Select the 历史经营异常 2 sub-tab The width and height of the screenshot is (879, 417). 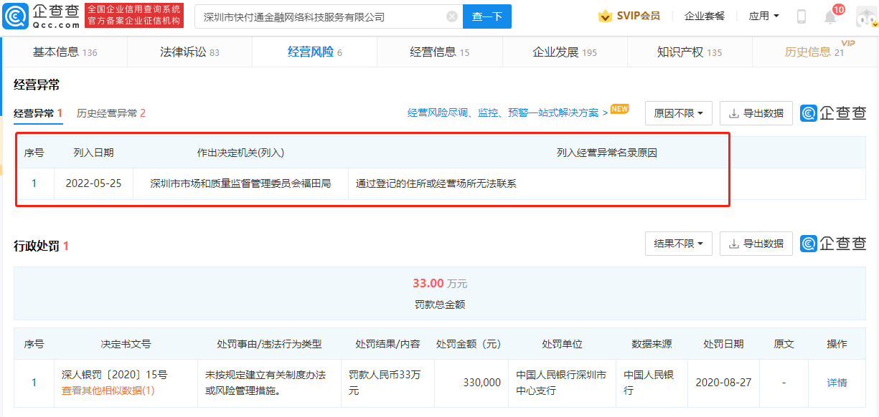(x=111, y=113)
